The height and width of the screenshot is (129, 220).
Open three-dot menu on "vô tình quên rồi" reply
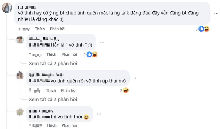[135, 78]
